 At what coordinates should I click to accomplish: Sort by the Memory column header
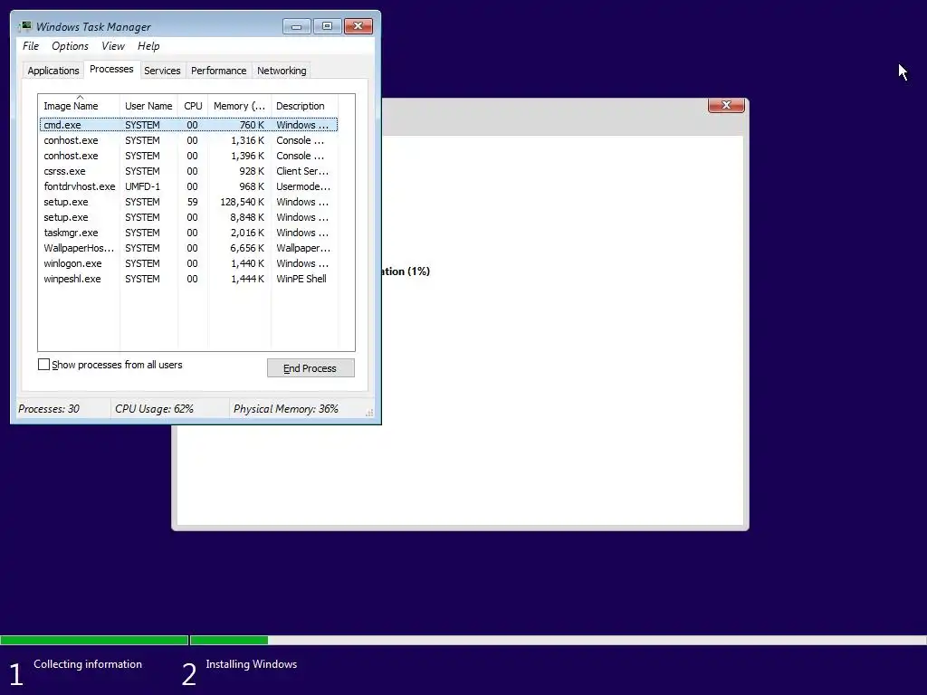pos(239,106)
